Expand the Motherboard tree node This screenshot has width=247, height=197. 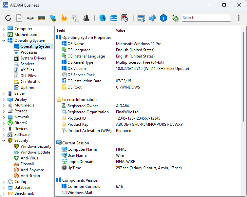pyautogui.click(x=4, y=35)
